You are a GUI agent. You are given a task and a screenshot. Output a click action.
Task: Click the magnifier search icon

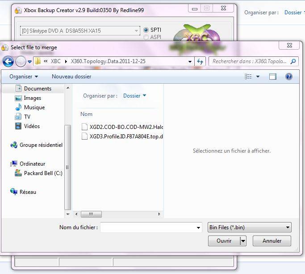click(x=293, y=61)
